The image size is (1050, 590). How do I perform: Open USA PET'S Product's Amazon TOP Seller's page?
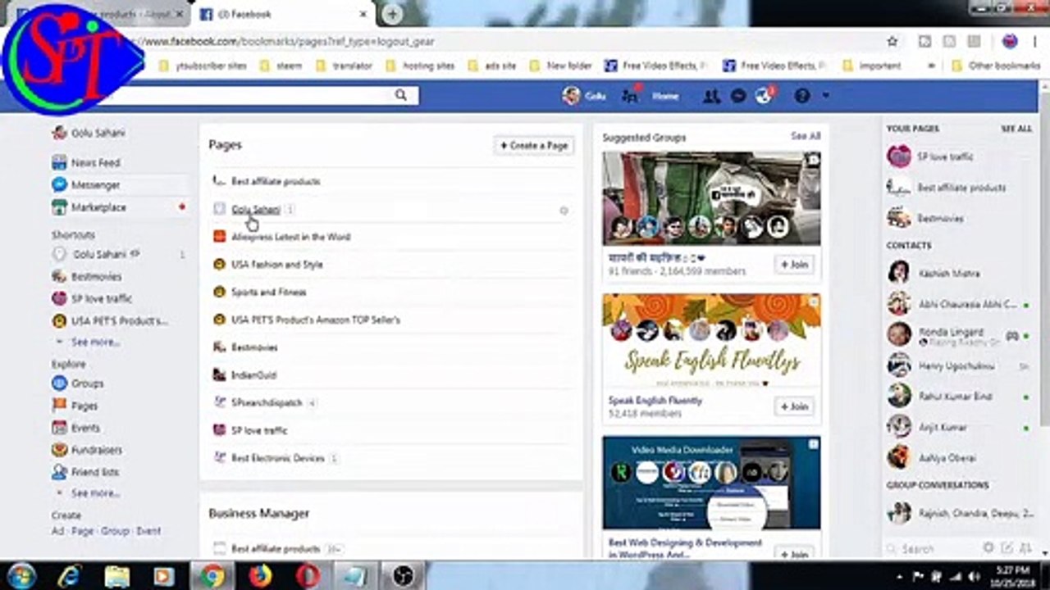pyautogui.click(x=315, y=320)
